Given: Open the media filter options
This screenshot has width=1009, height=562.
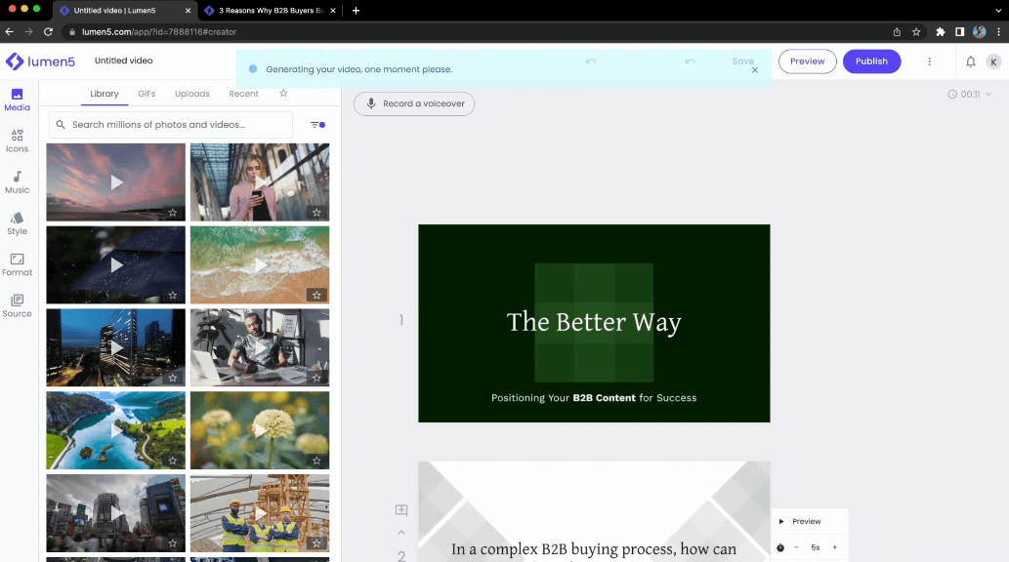Looking at the screenshot, I should 317,125.
